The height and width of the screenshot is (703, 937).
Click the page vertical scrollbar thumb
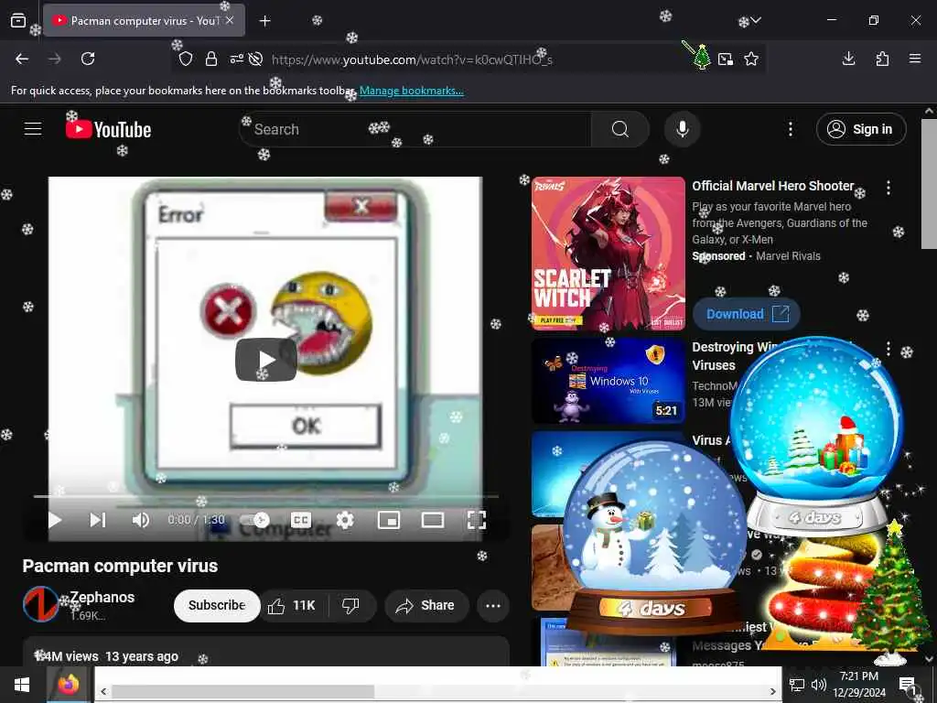[x=929, y=184]
